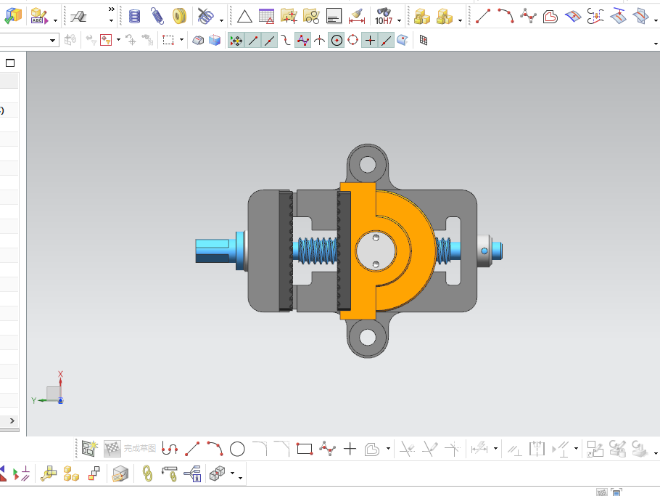Image resolution: width=660 pixels, height=496 pixels.
Task: Select the Profile curve sketch tool
Action: click(170, 449)
